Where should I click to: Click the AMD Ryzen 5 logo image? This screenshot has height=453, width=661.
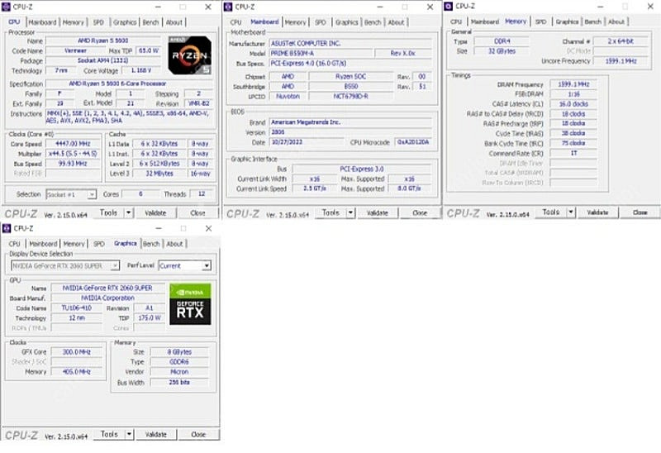[x=190, y=55]
